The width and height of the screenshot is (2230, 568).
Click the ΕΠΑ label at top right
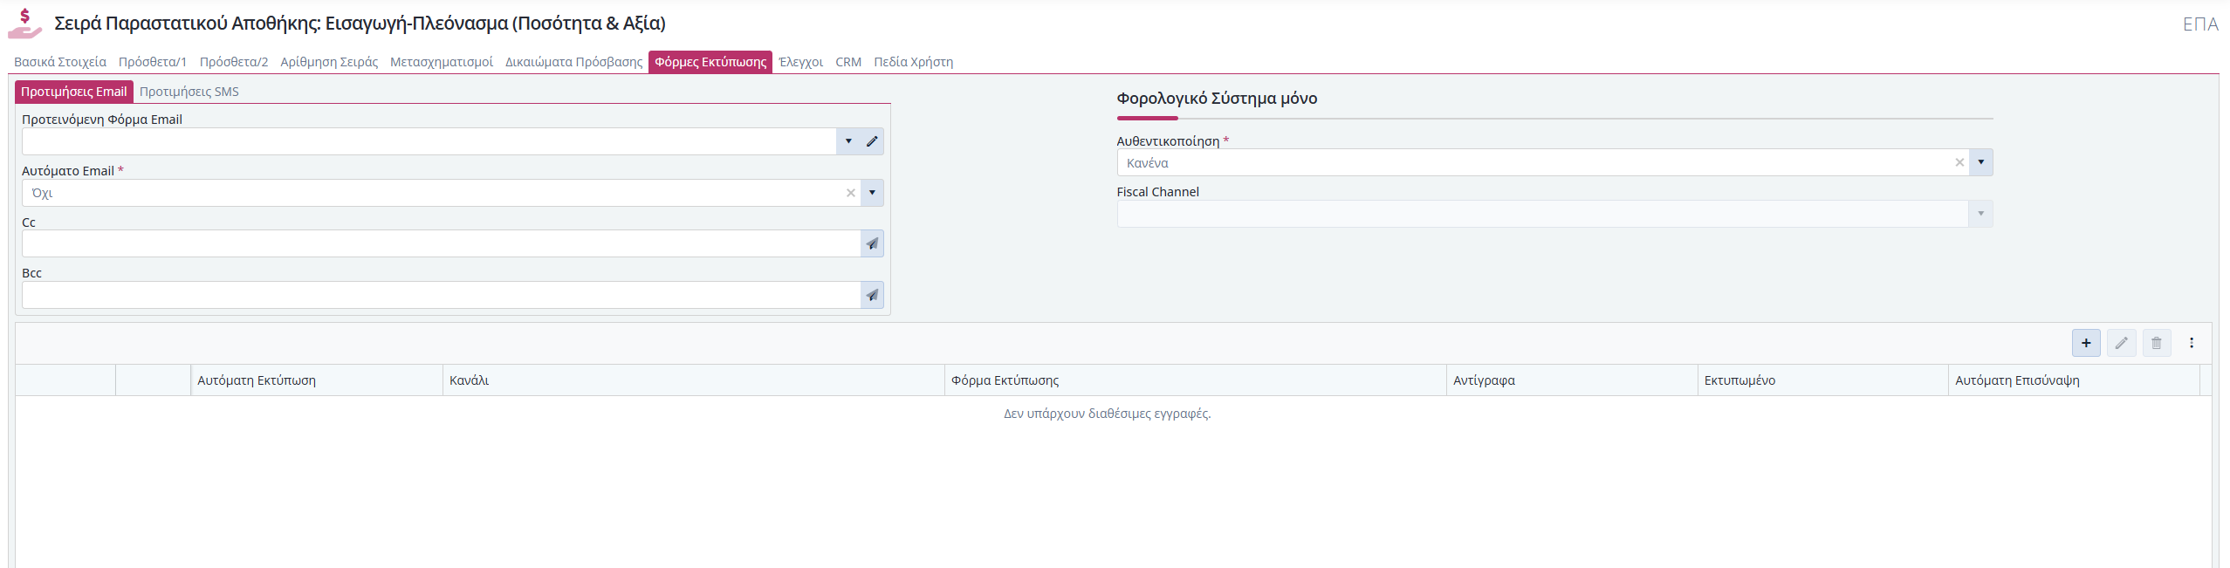(2200, 24)
